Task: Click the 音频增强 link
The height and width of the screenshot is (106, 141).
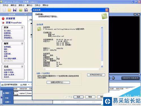Action: click(x=8, y=47)
